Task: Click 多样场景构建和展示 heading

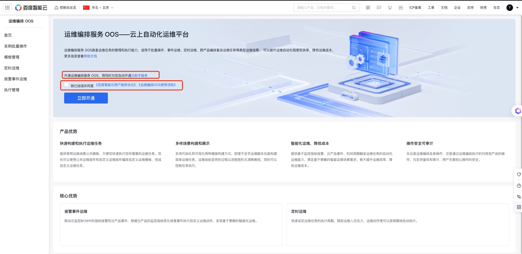Action: pos(192,143)
